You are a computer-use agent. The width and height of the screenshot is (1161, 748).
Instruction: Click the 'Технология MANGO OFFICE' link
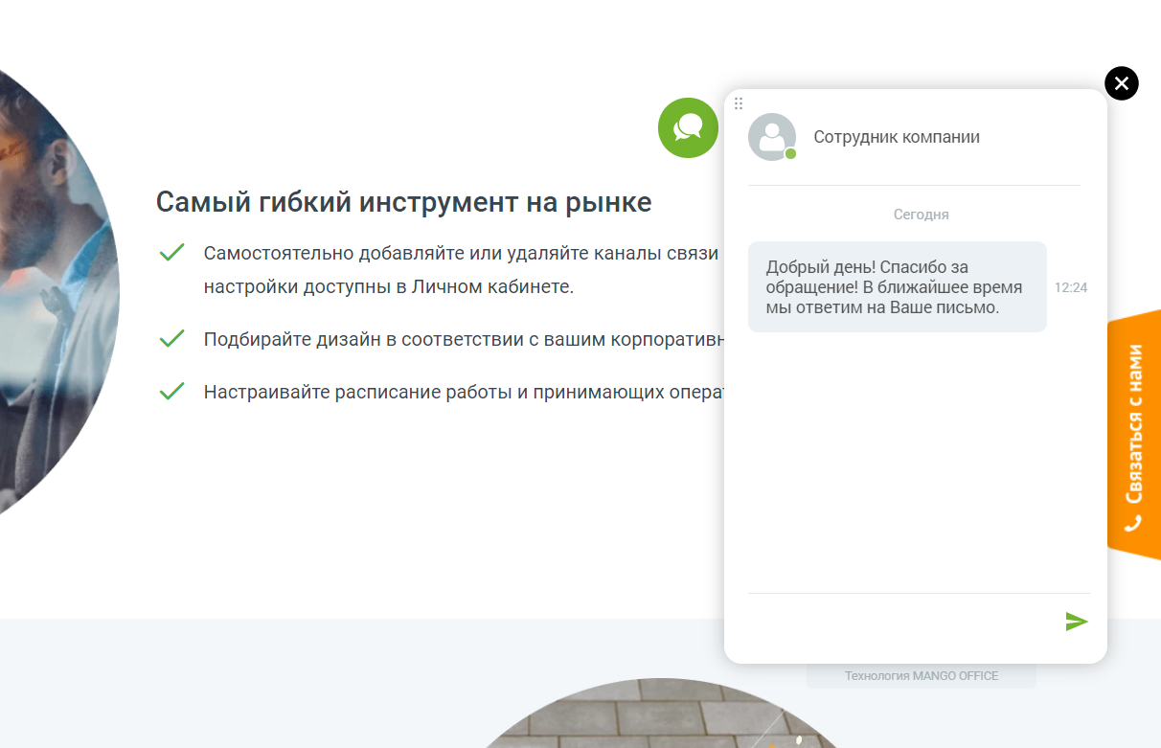pyautogui.click(x=922, y=676)
